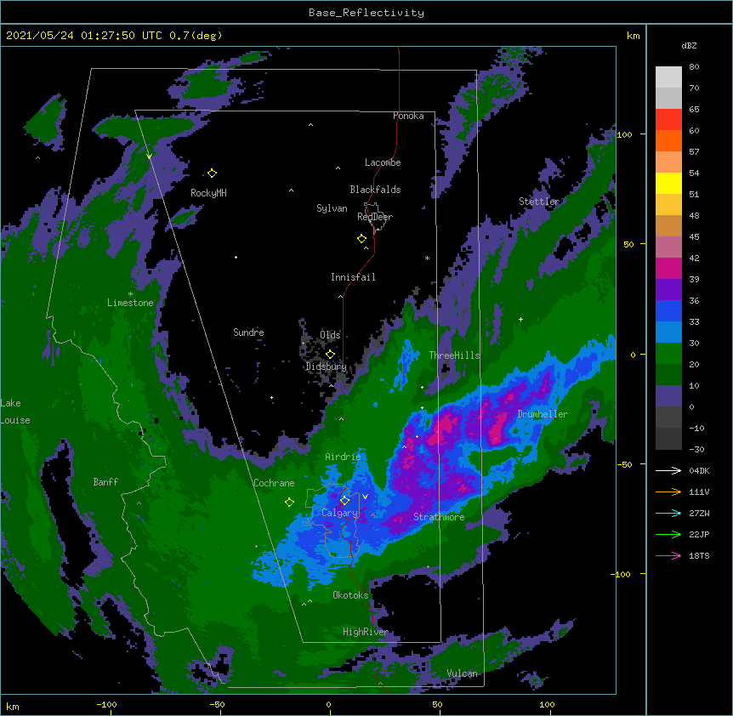Select the bright green swatch between 30 and 20
The height and width of the screenshot is (716, 733).
pyautogui.click(x=668, y=354)
